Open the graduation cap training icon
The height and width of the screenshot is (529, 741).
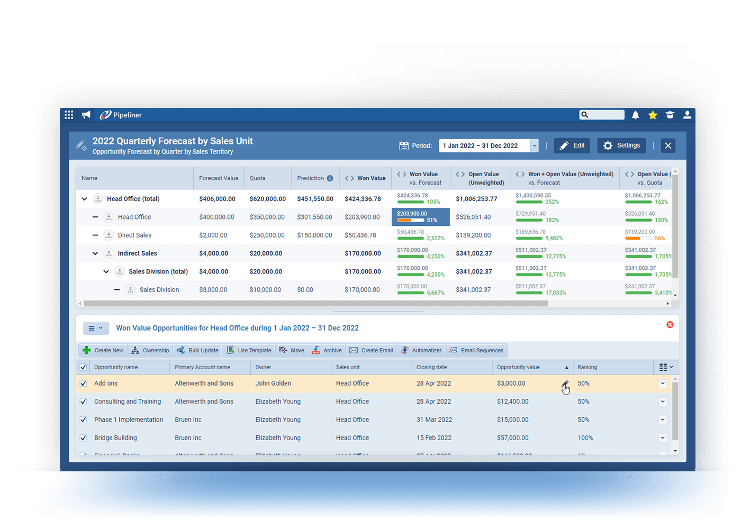coord(670,115)
